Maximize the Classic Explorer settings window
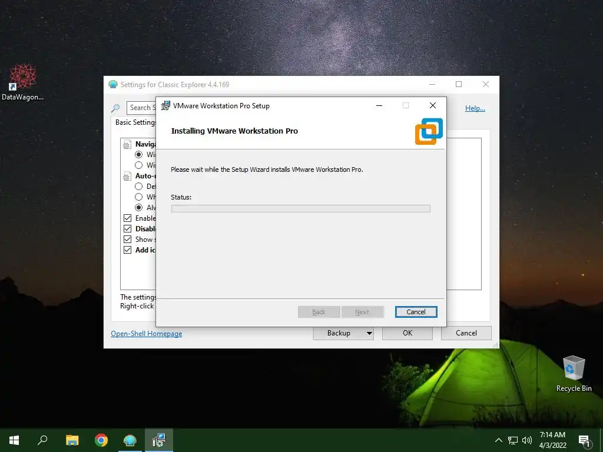This screenshot has width=603, height=452. (459, 84)
